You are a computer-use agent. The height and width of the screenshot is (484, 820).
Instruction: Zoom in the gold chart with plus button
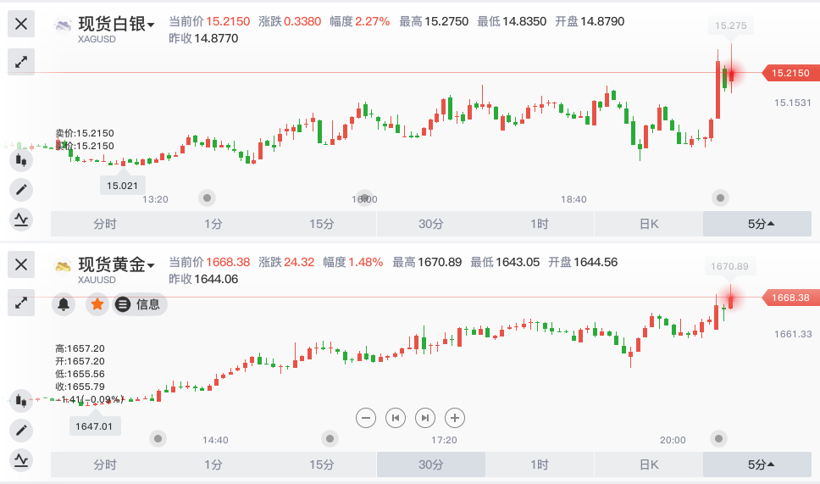455,417
